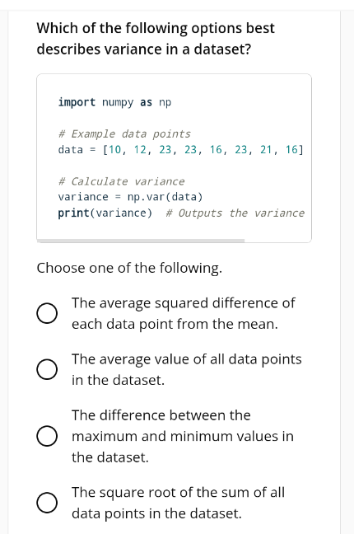Viewport: 354px width, 534px height.
Task: Mark the radio button for 'square root of the sum'
Action: [47, 503]
